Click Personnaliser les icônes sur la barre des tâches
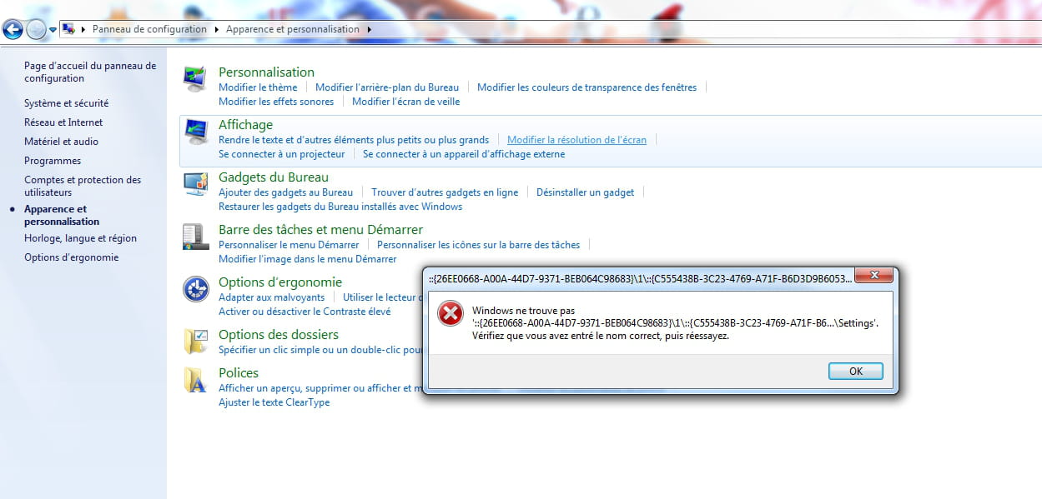This screenshot has width=1042, height=499. click(478, 244)
